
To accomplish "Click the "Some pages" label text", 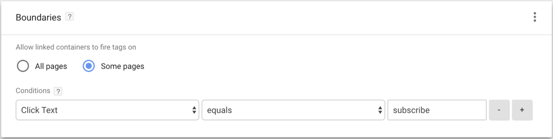I will click(x=123, y=66).
